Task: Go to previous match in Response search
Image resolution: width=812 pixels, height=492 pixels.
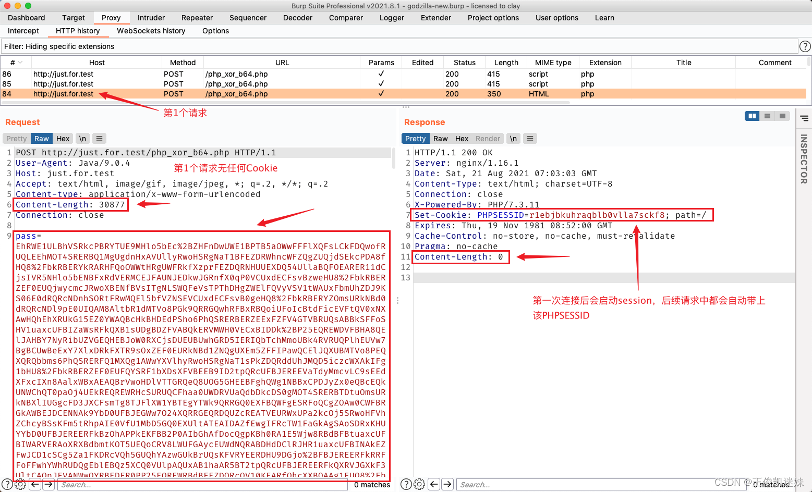Action: 434,485
